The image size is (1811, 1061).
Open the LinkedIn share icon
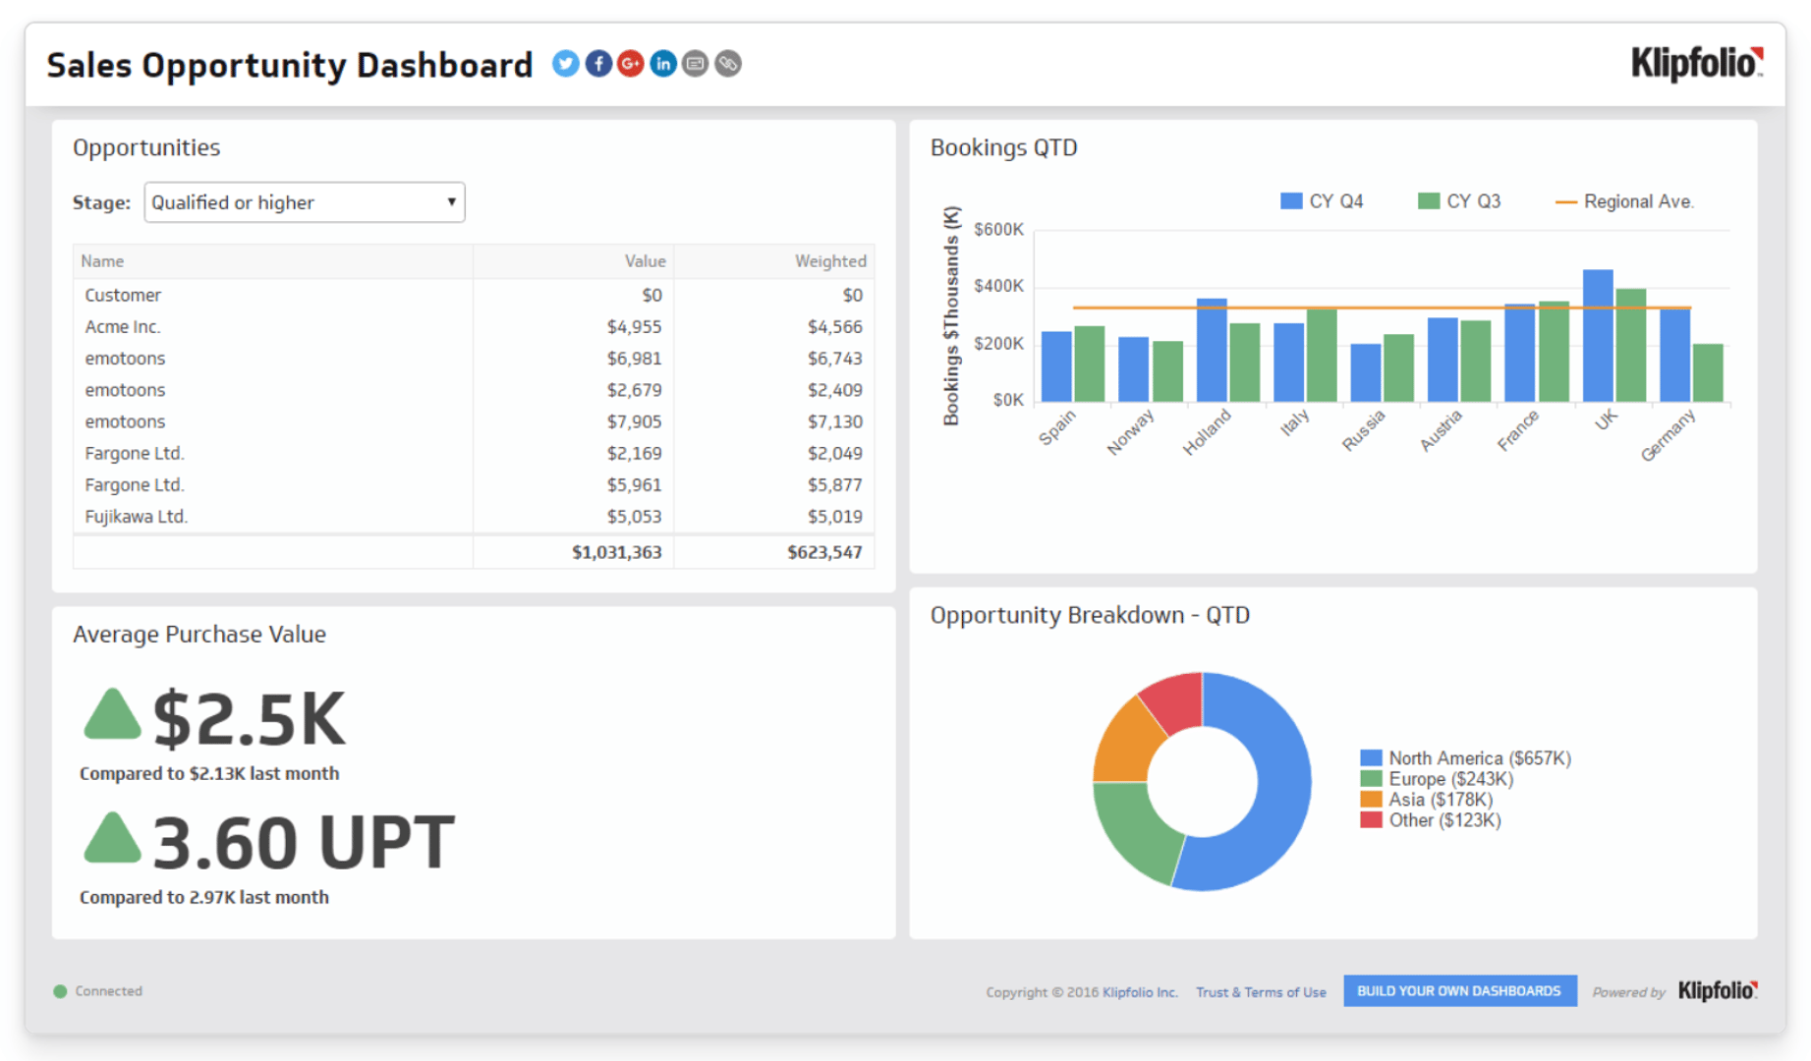tap(663, 64)
